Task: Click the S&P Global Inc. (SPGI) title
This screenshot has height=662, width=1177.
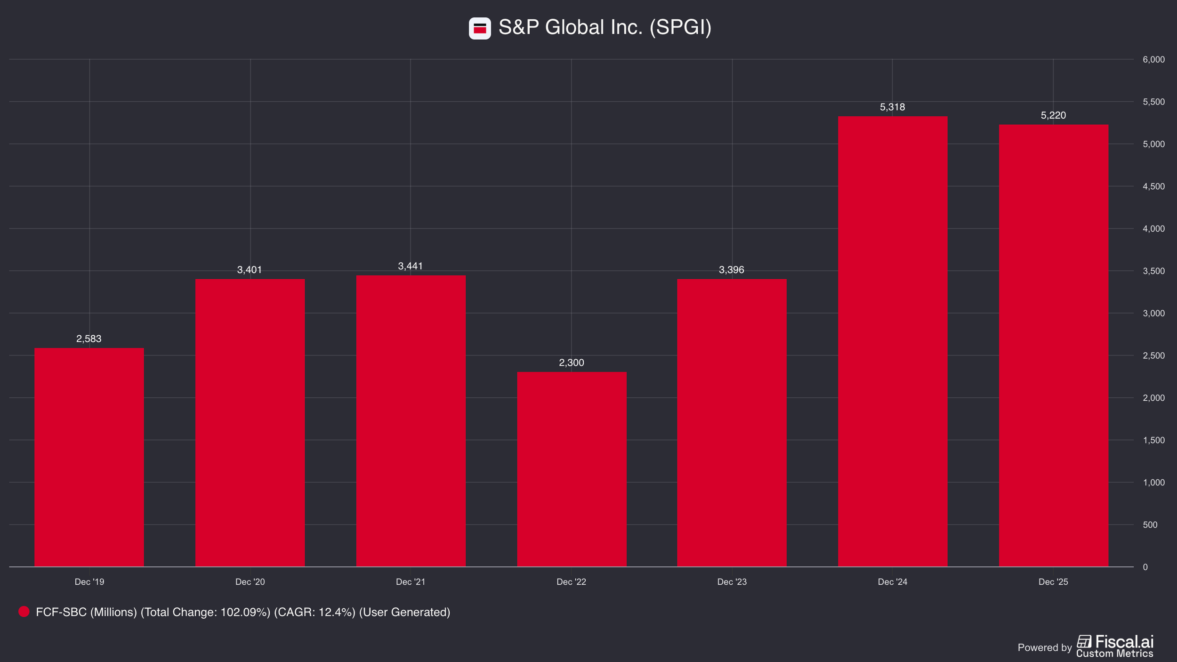Action: [605, 27]
